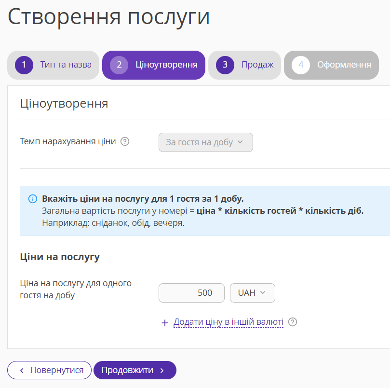Click the Створення послуги page title
Viewport: 390px width, 388px height.
(x=108, y=17)
